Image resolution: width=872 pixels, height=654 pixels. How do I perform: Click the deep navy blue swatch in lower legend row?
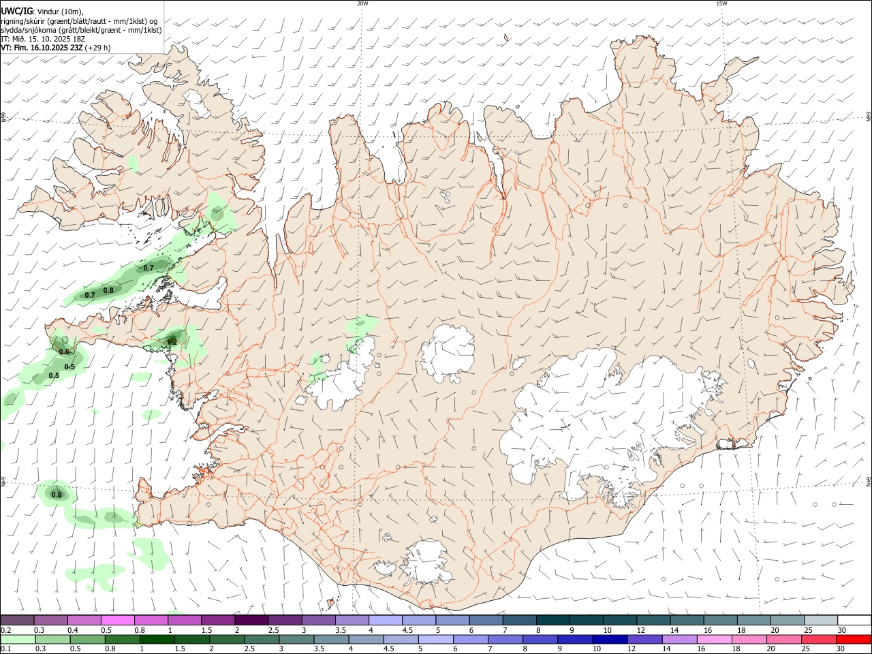609,639
